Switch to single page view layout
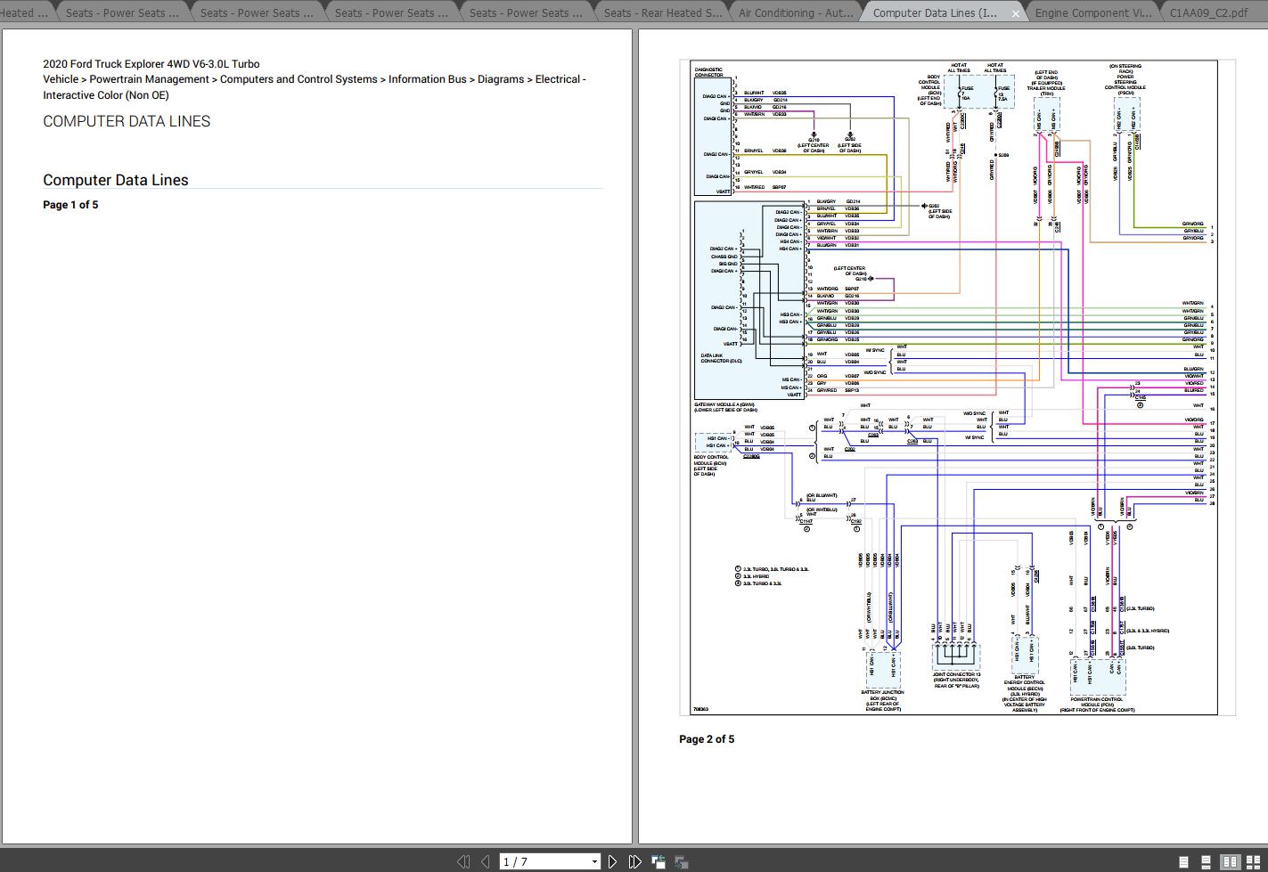The height and width of the screenshot is (872, 1268). coord(1183,861)
